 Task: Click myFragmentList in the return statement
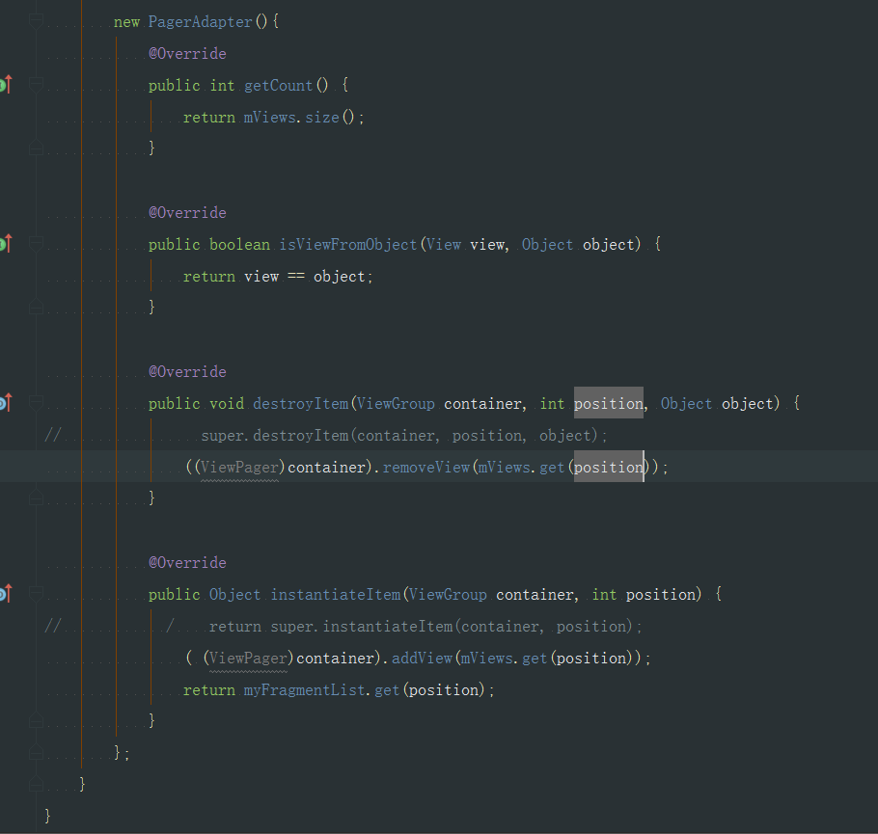[304, 689]
